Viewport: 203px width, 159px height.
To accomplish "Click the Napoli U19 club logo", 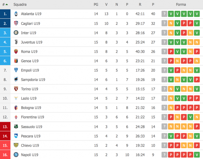I will pos(16,155).
